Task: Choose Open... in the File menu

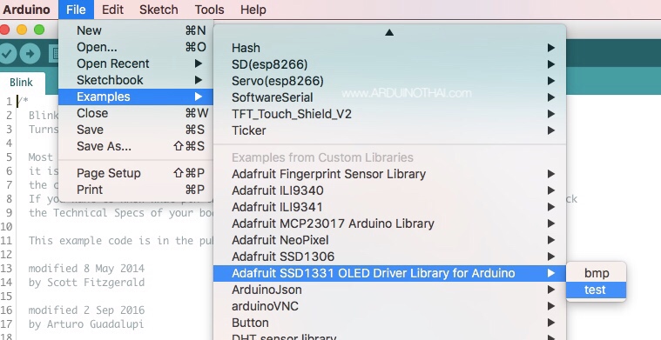Action: click(136, 47)
